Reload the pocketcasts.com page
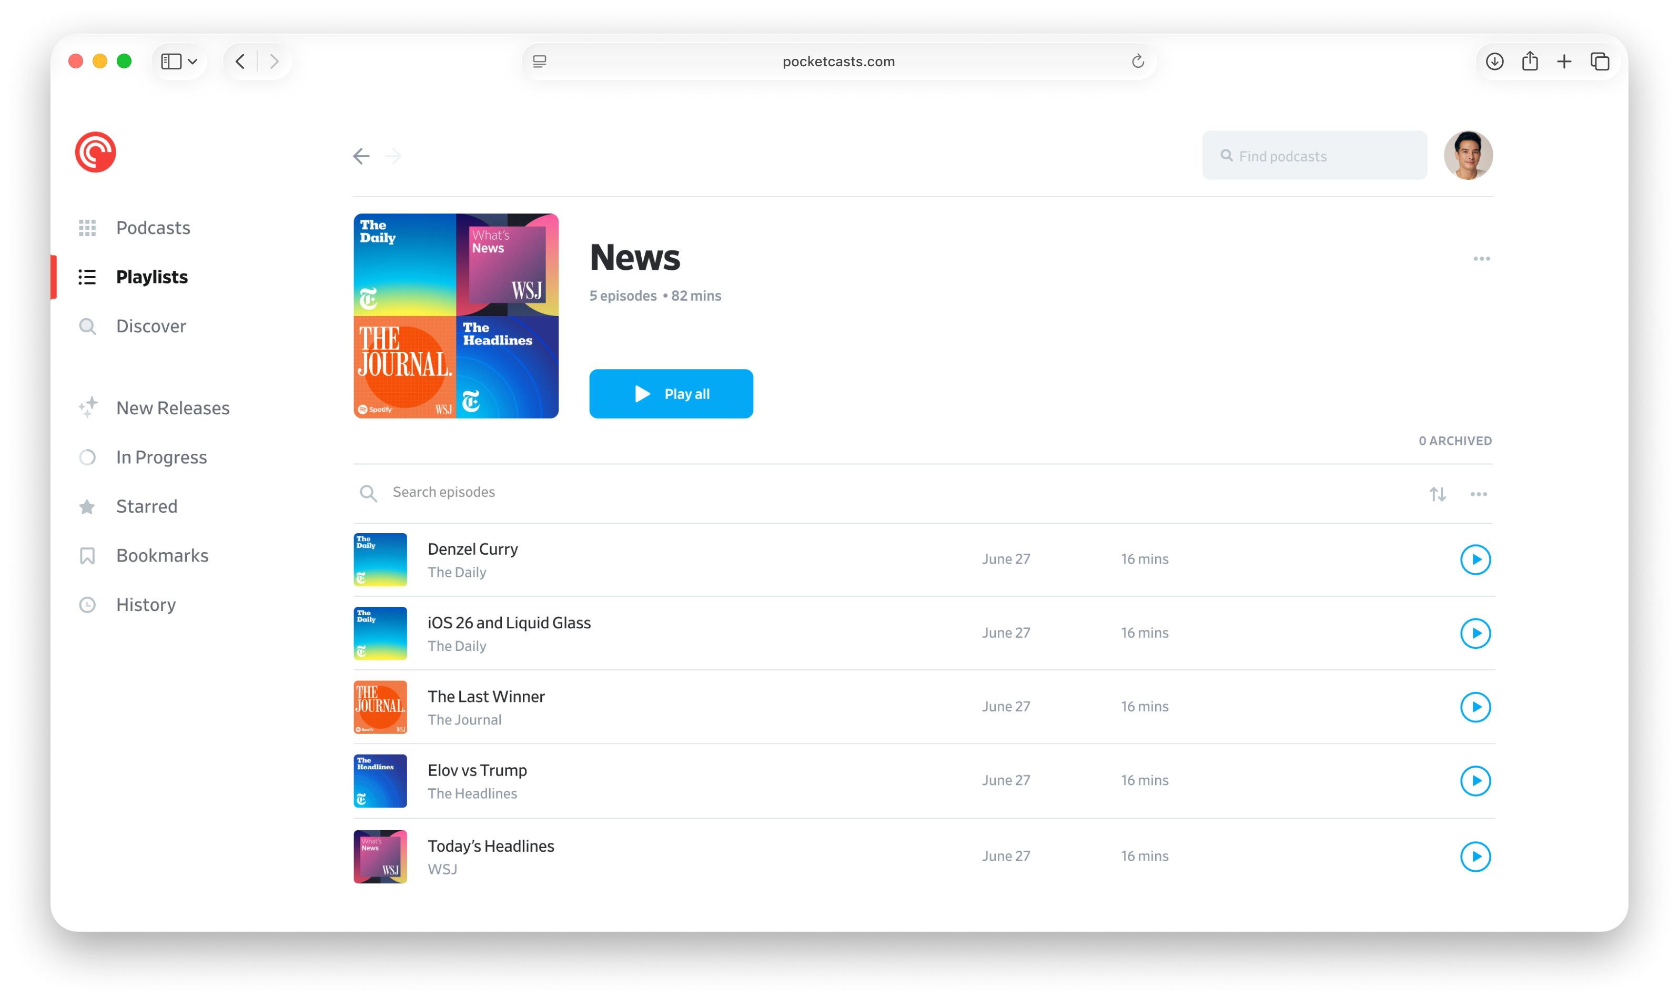Image resolution: width=1679 pixels, height=999 pixels. 1138,62
